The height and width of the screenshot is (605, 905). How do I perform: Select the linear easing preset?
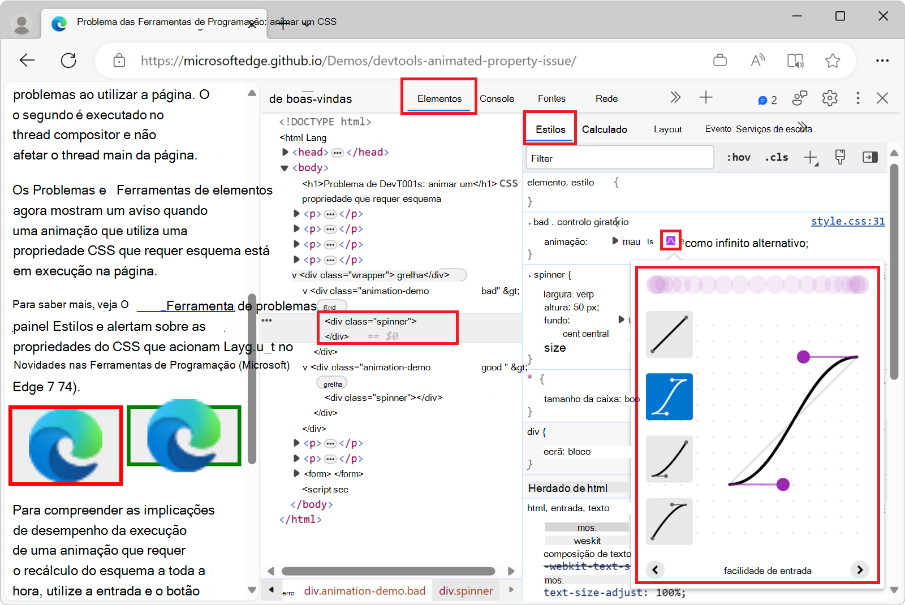click(x=669, y=335)
